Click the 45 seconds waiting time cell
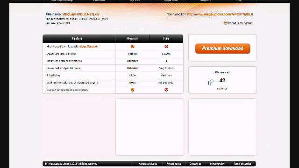This screenshot has width=299, height=168. [166, 83]
